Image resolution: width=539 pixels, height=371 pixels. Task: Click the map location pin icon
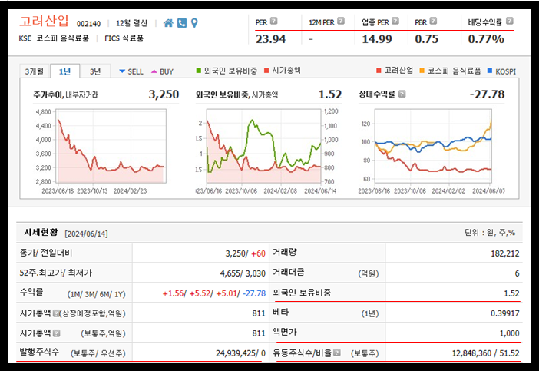coord(194,23)
